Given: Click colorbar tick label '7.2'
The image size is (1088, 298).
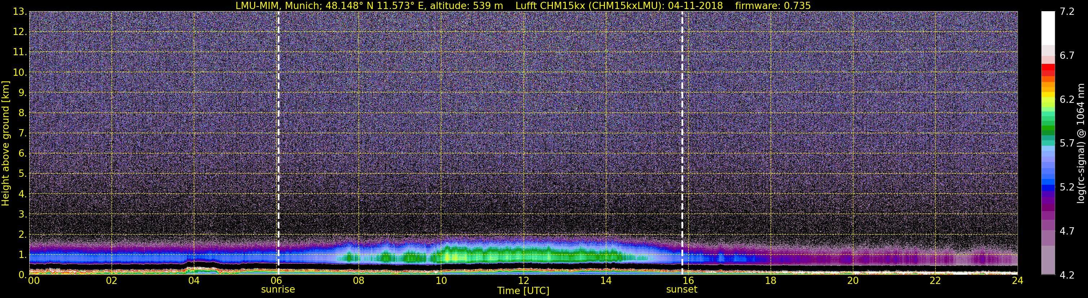Looking at the screenshot, I should pos(1067,12).
